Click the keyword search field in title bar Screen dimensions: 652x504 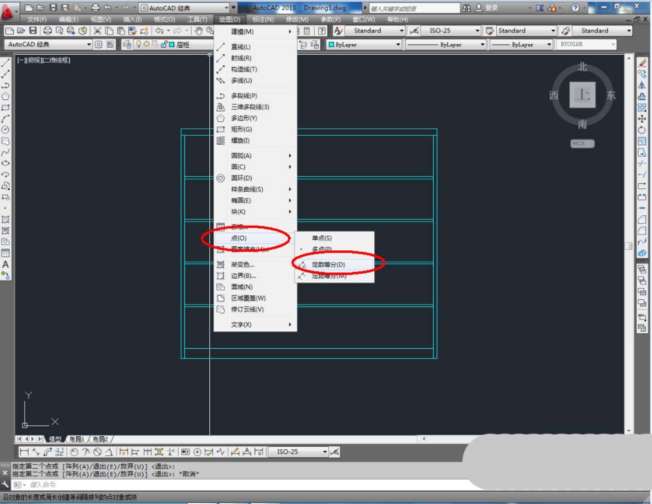414,8
